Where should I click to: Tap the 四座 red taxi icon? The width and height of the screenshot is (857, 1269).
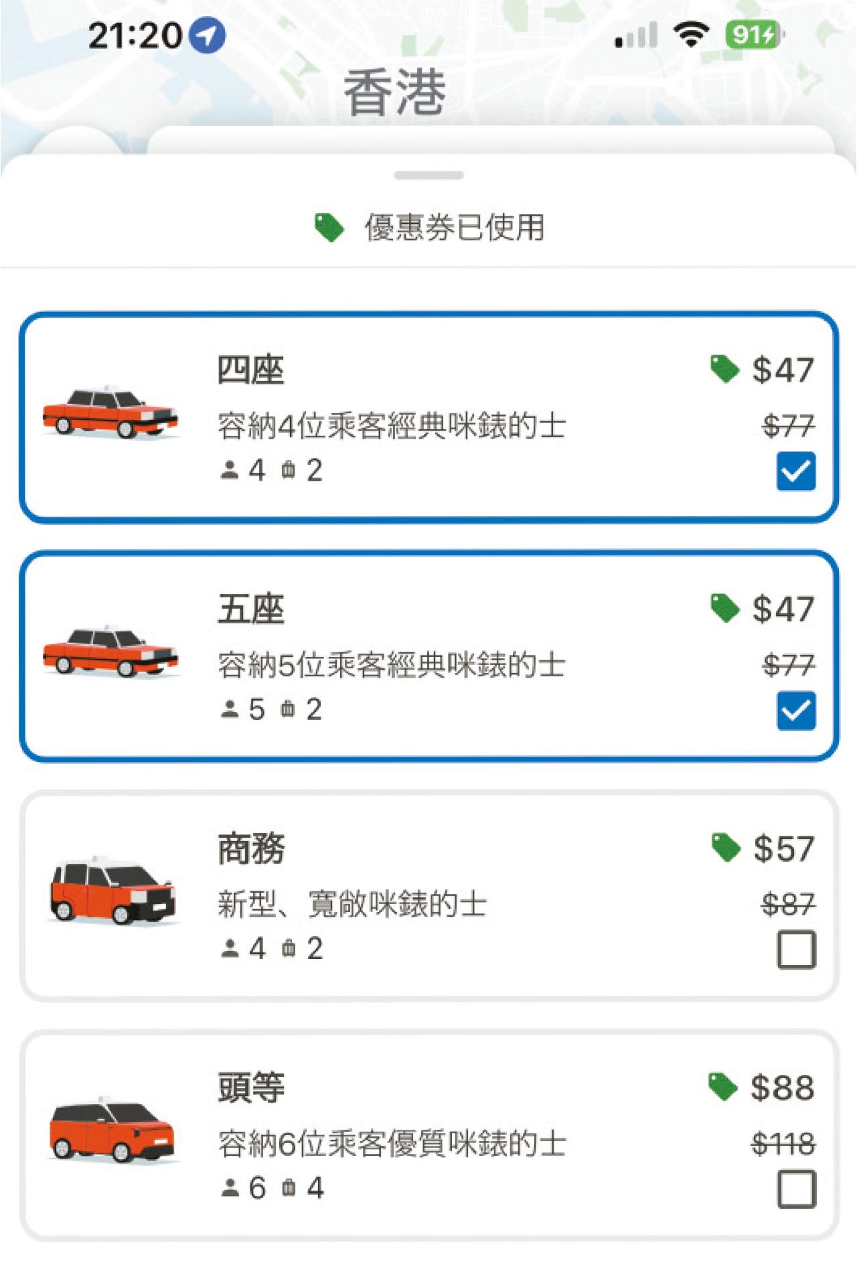coord(110,413)
